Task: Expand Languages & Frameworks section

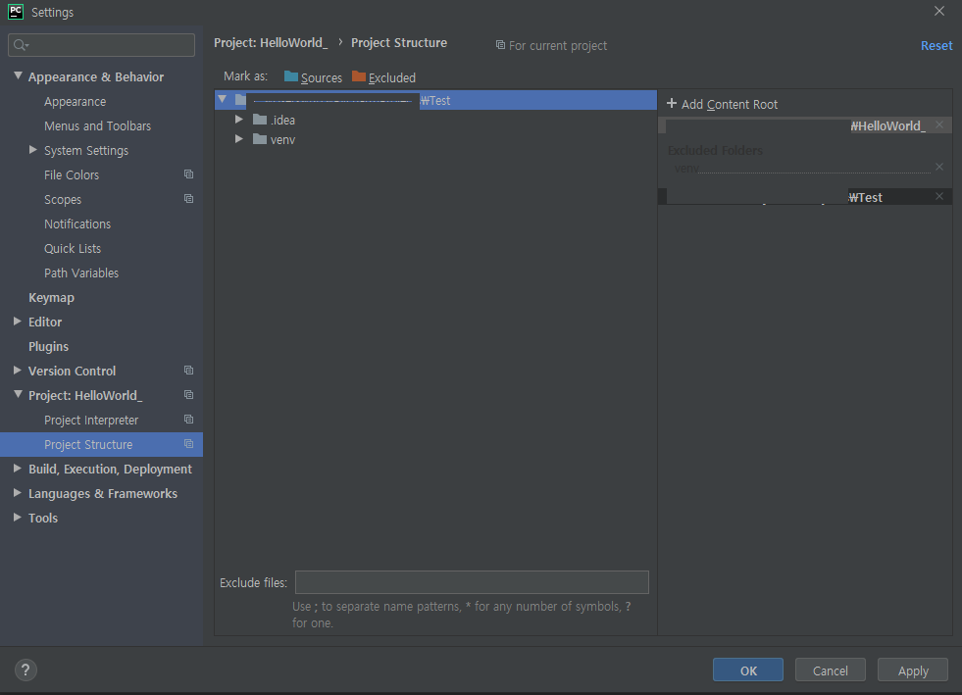Action: 18,493
